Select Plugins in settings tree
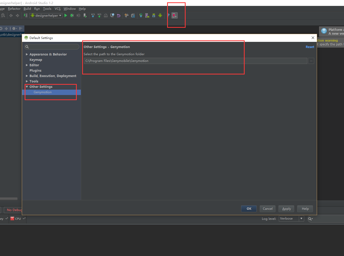This screenshot has height=256, width=344. click(35, 70)
